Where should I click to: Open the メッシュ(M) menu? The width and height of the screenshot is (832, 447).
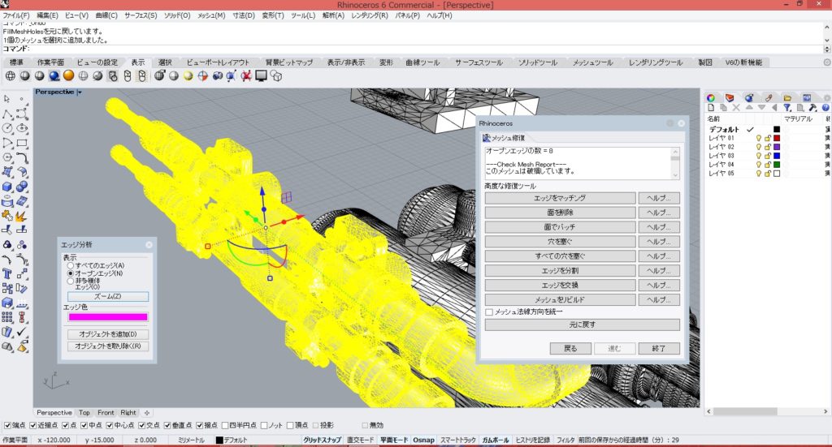211,15
